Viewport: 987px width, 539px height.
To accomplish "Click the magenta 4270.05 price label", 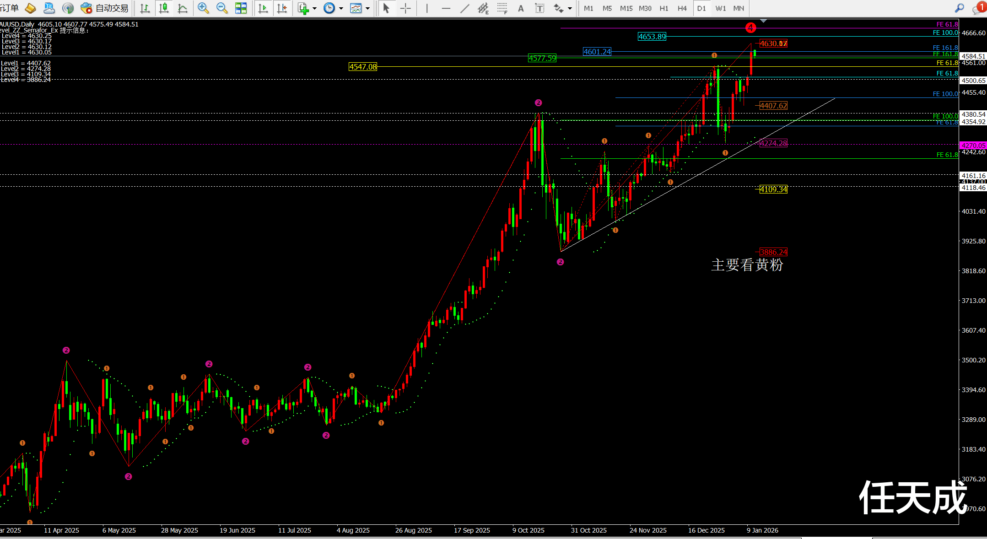I will (x=973, y=146).
